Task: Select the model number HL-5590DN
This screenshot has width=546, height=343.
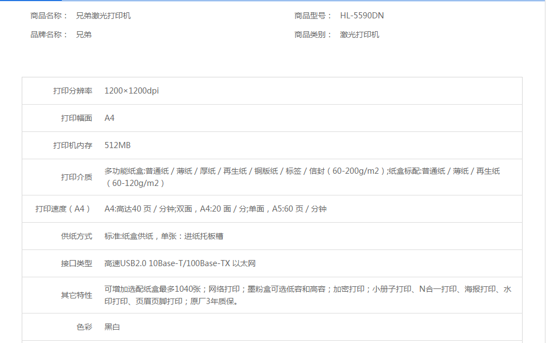Action: point(362,16)
